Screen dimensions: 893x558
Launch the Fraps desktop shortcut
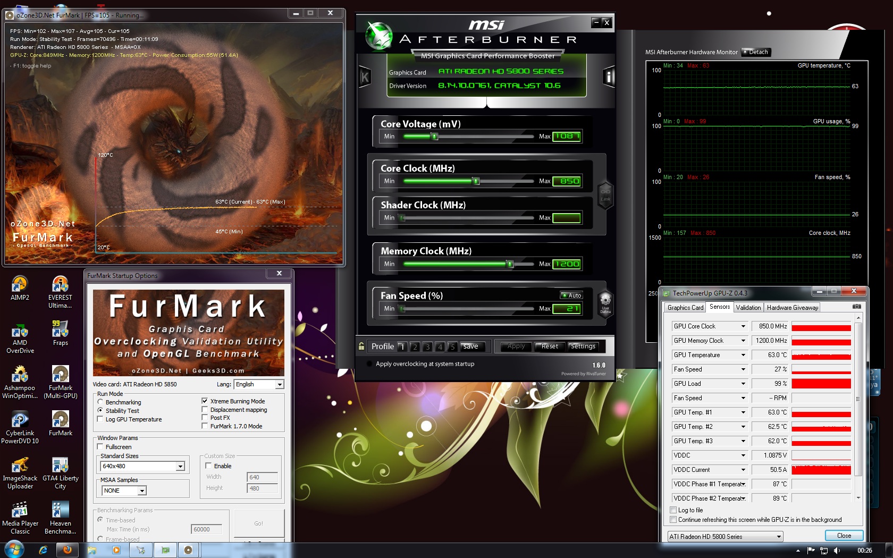coord(60,334)
